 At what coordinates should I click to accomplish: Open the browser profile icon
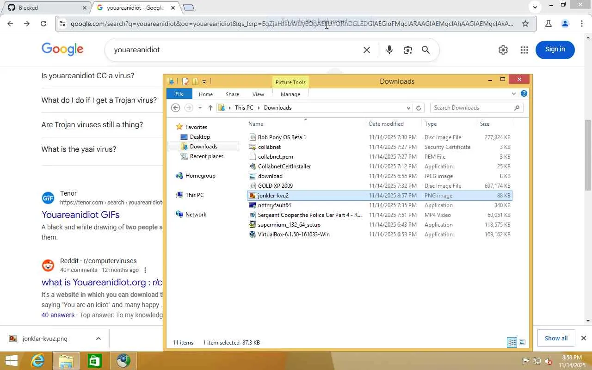[565, 24]
